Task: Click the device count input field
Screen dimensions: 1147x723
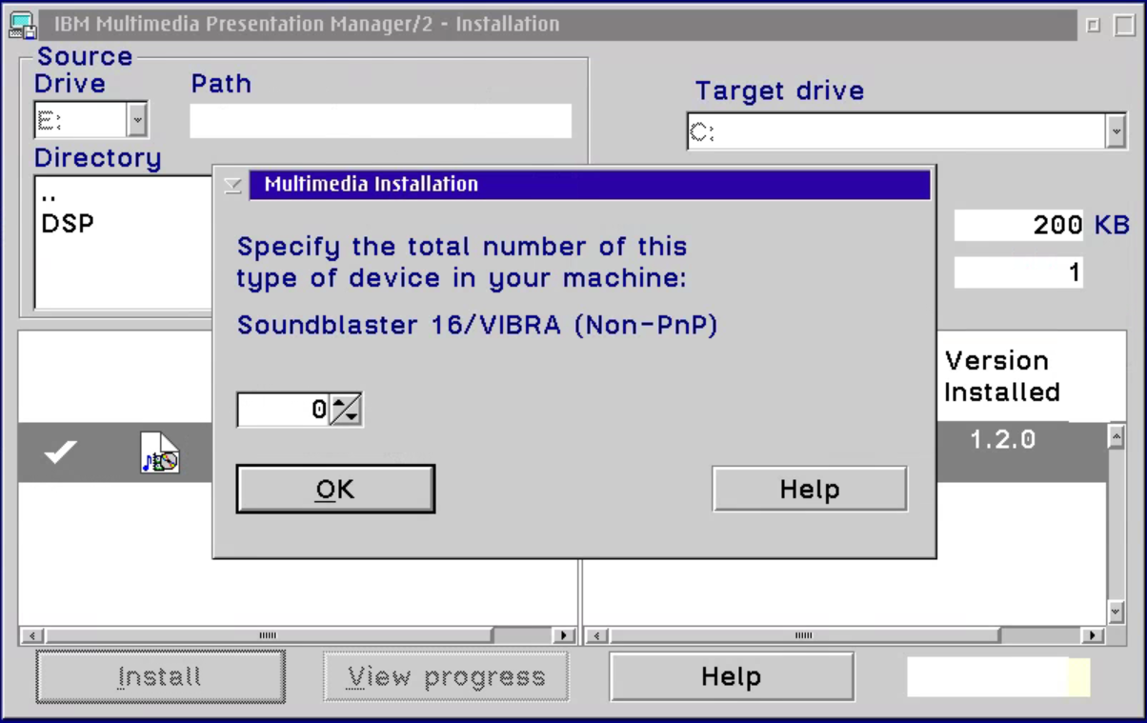Action: pyautogui.click(x=284, y=410)
